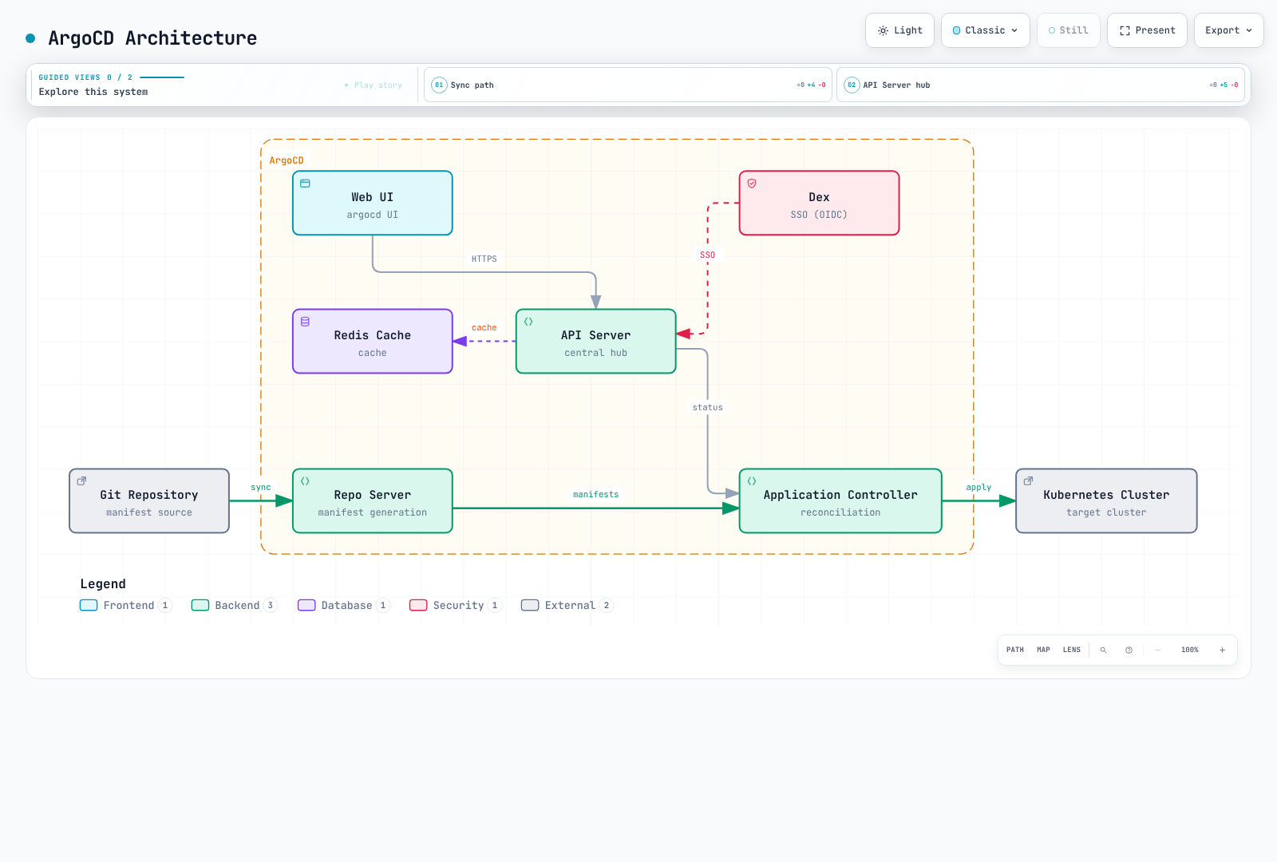1277x862 pixels.
Task: Click the HTTPS edge label
Action: point(484,259)
